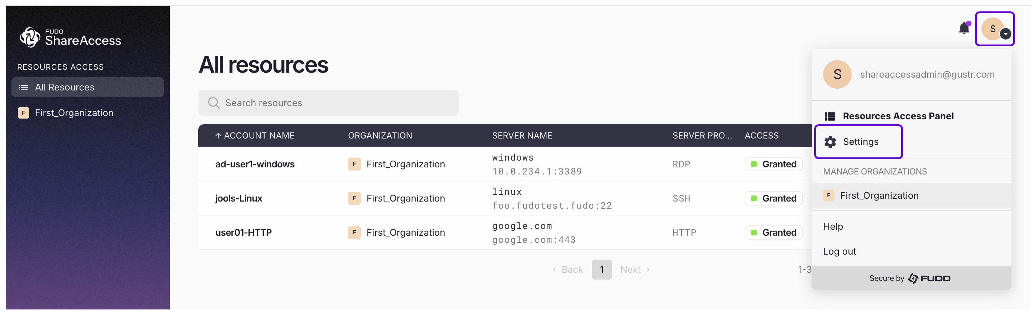
Task: Open Resources Access Panel from menu
Action: coord(898,116)
